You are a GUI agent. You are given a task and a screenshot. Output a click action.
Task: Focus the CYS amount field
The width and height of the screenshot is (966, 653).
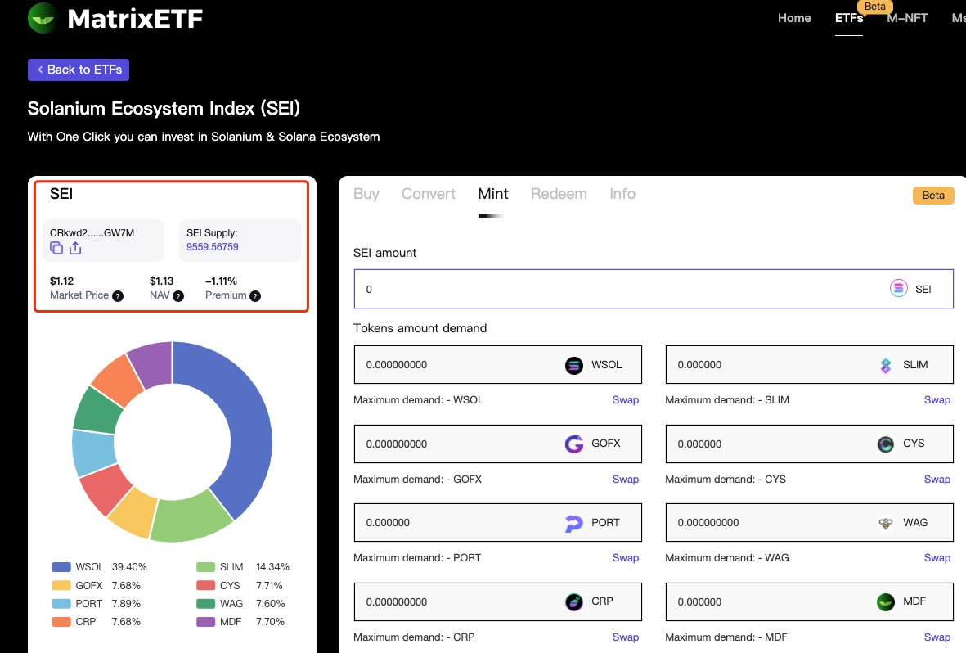click(810, 444)
